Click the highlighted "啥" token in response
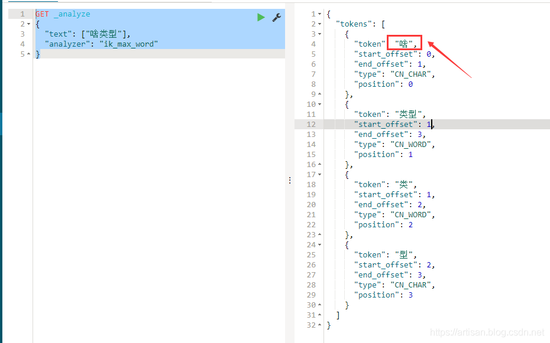 [404, 44]
